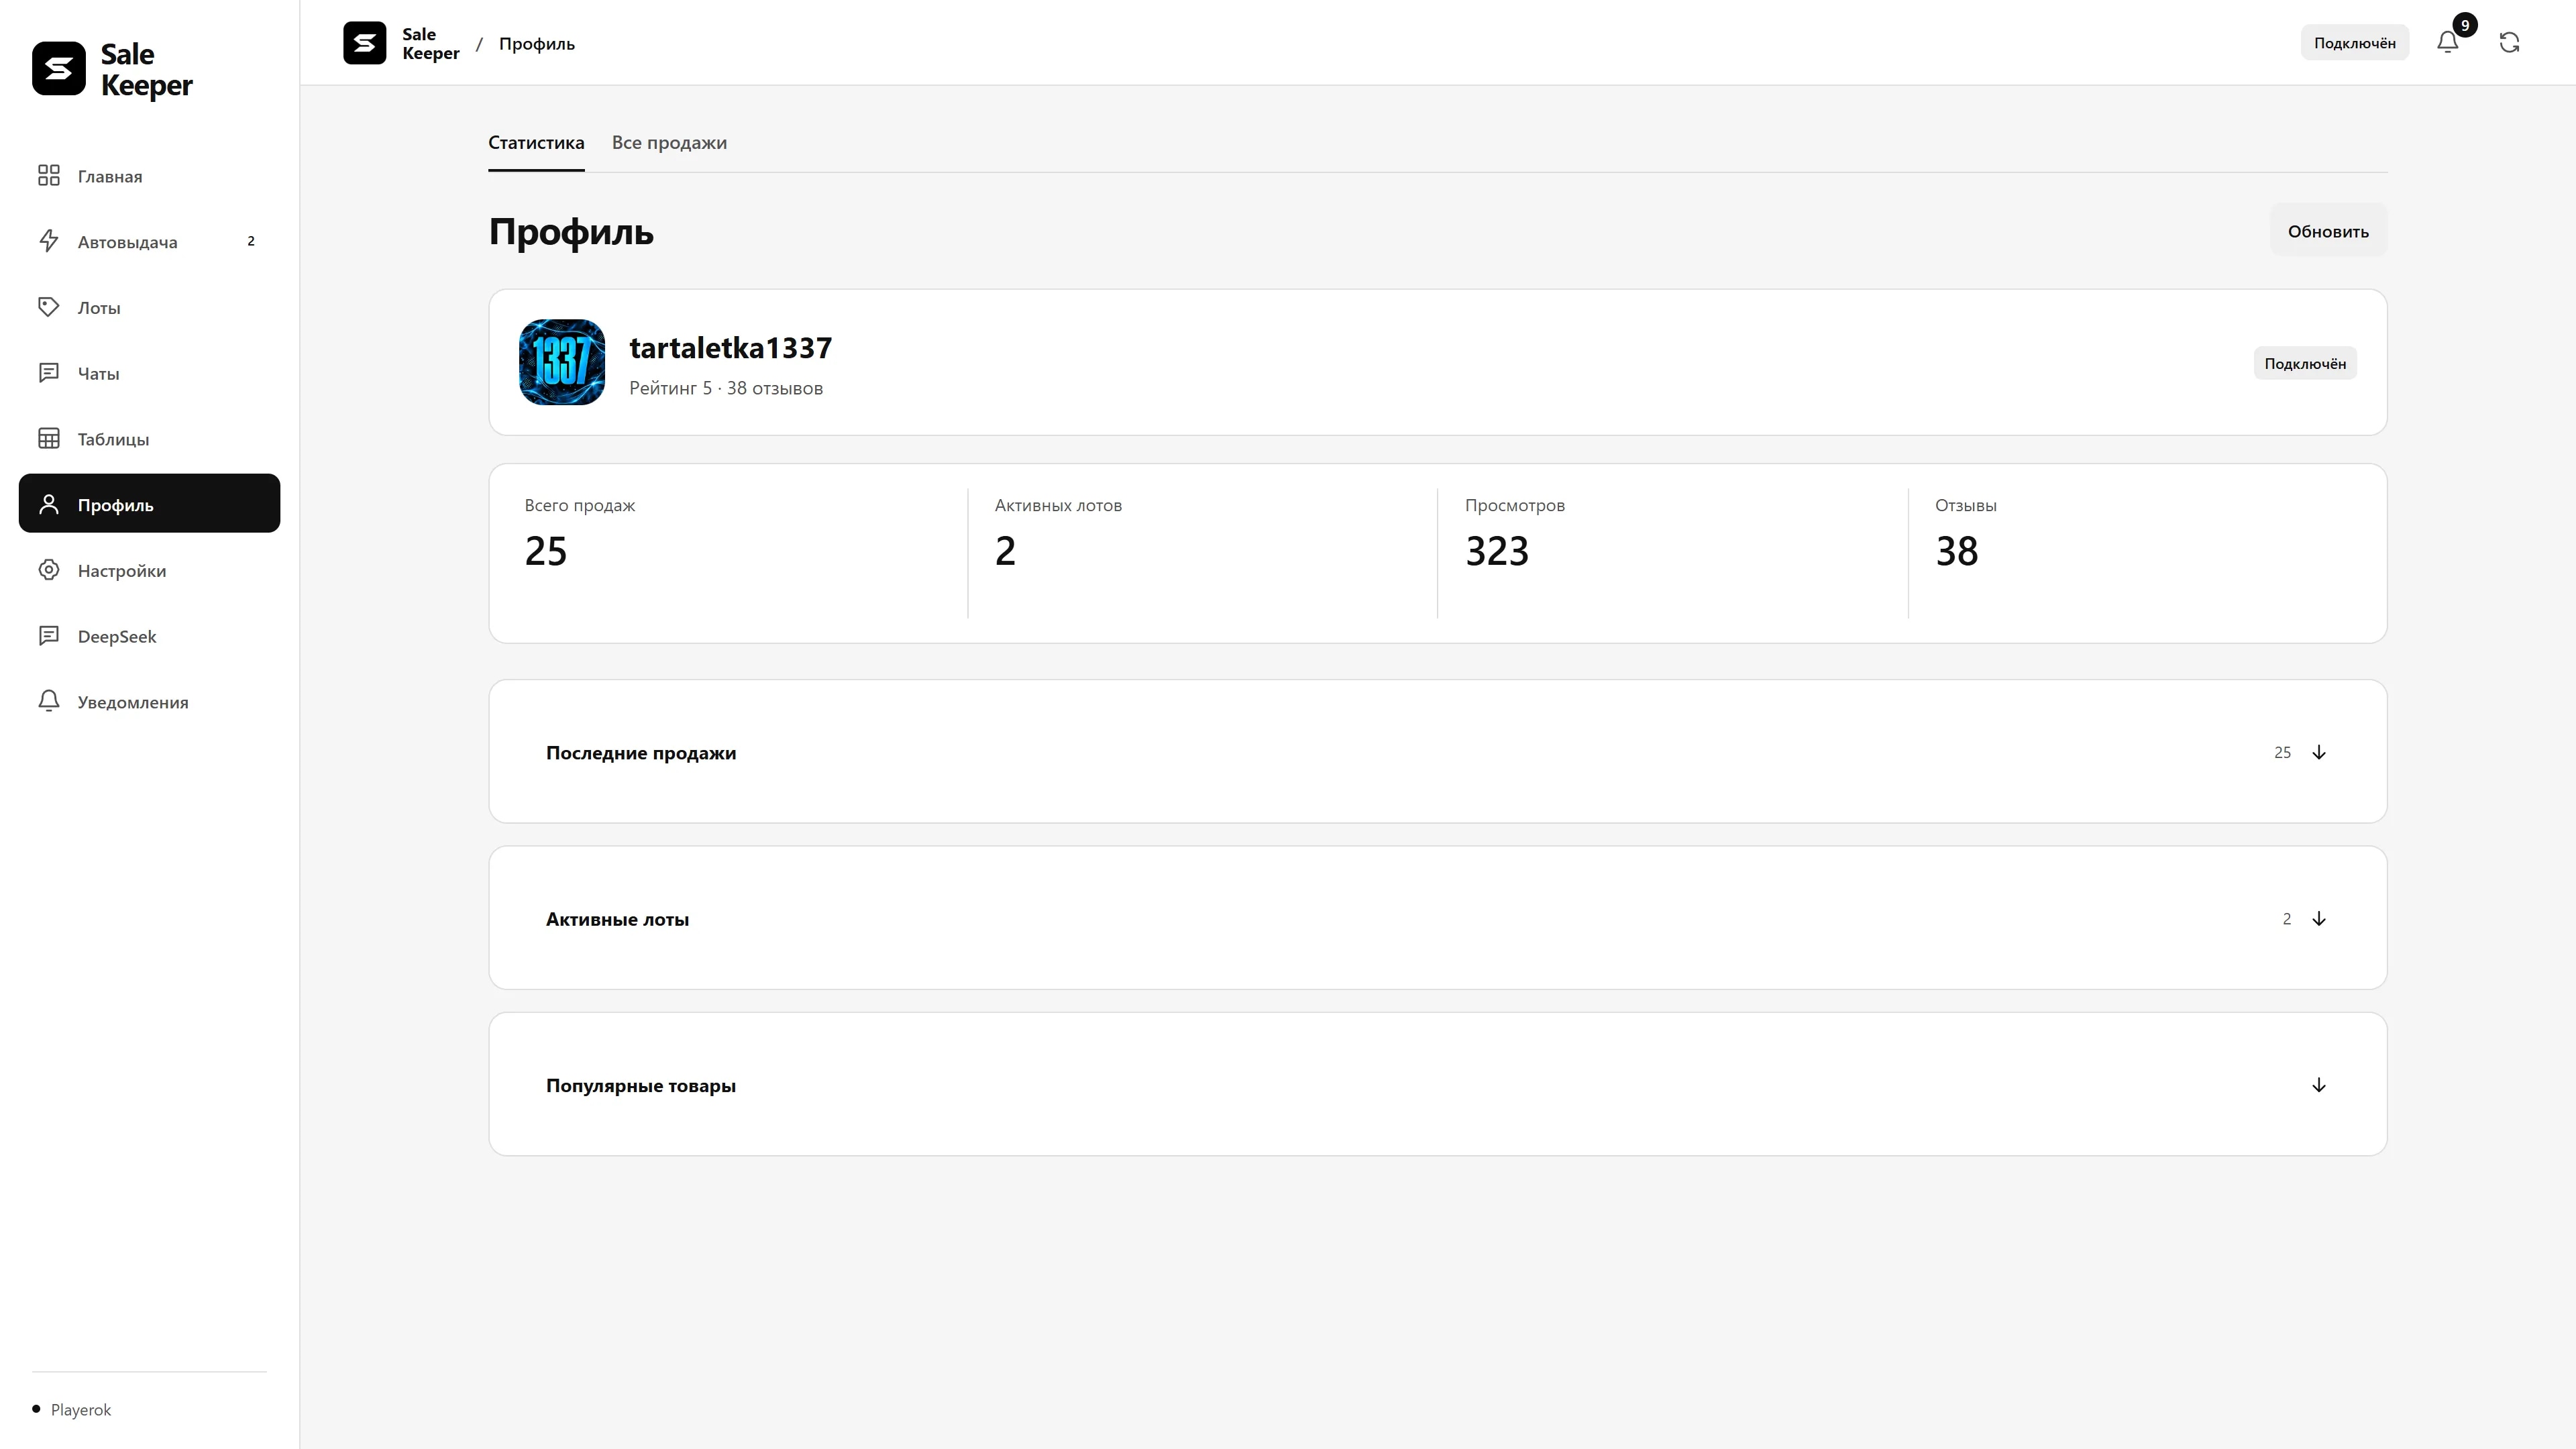
Task: Click the Рейтинг 5 · 38 отзывов text
Action: [726, 388]
